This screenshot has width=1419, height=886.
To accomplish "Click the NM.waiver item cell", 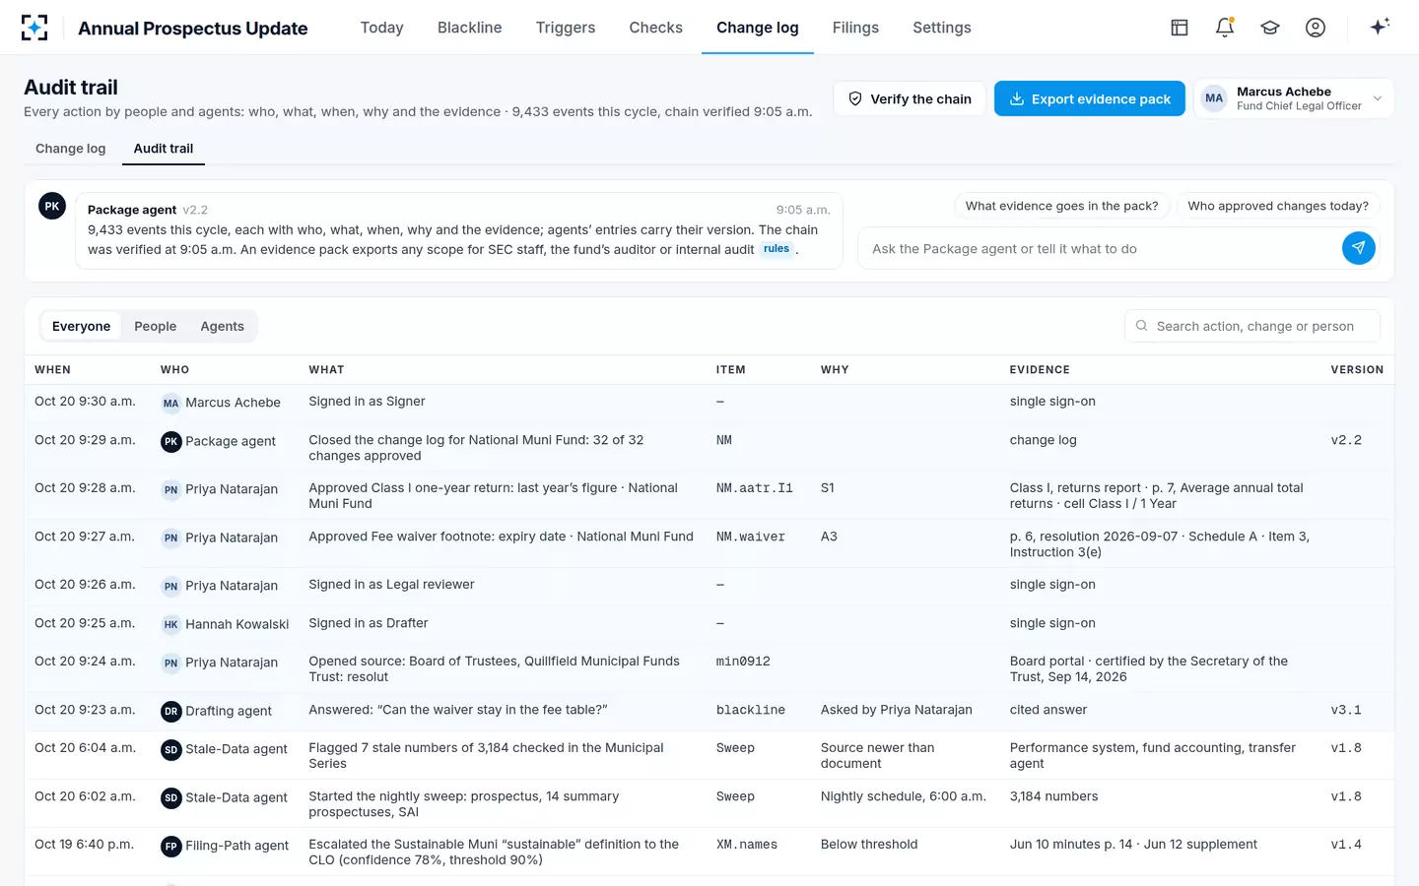I will click(751, 537).
